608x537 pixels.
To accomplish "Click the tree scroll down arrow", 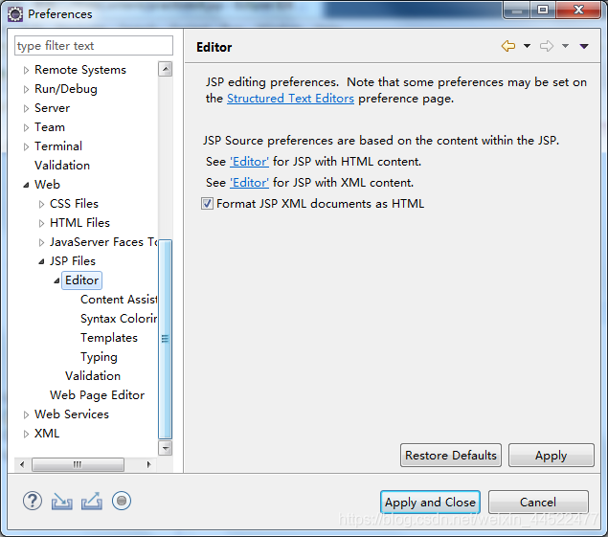I will tap(166, 448).
